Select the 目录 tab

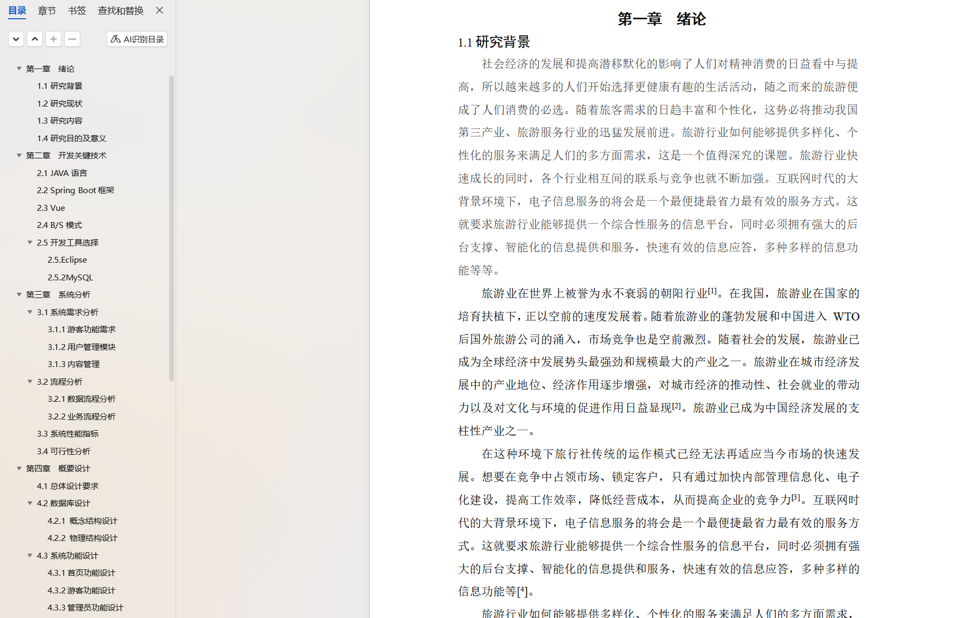click(17, 10)
